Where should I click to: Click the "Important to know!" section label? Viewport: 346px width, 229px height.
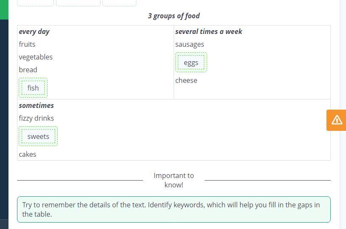(x=174, y=180)
